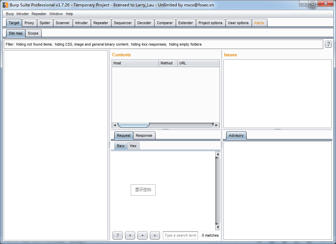Switch to the Comparer tab
336x244 pixels.
[165, 23]
